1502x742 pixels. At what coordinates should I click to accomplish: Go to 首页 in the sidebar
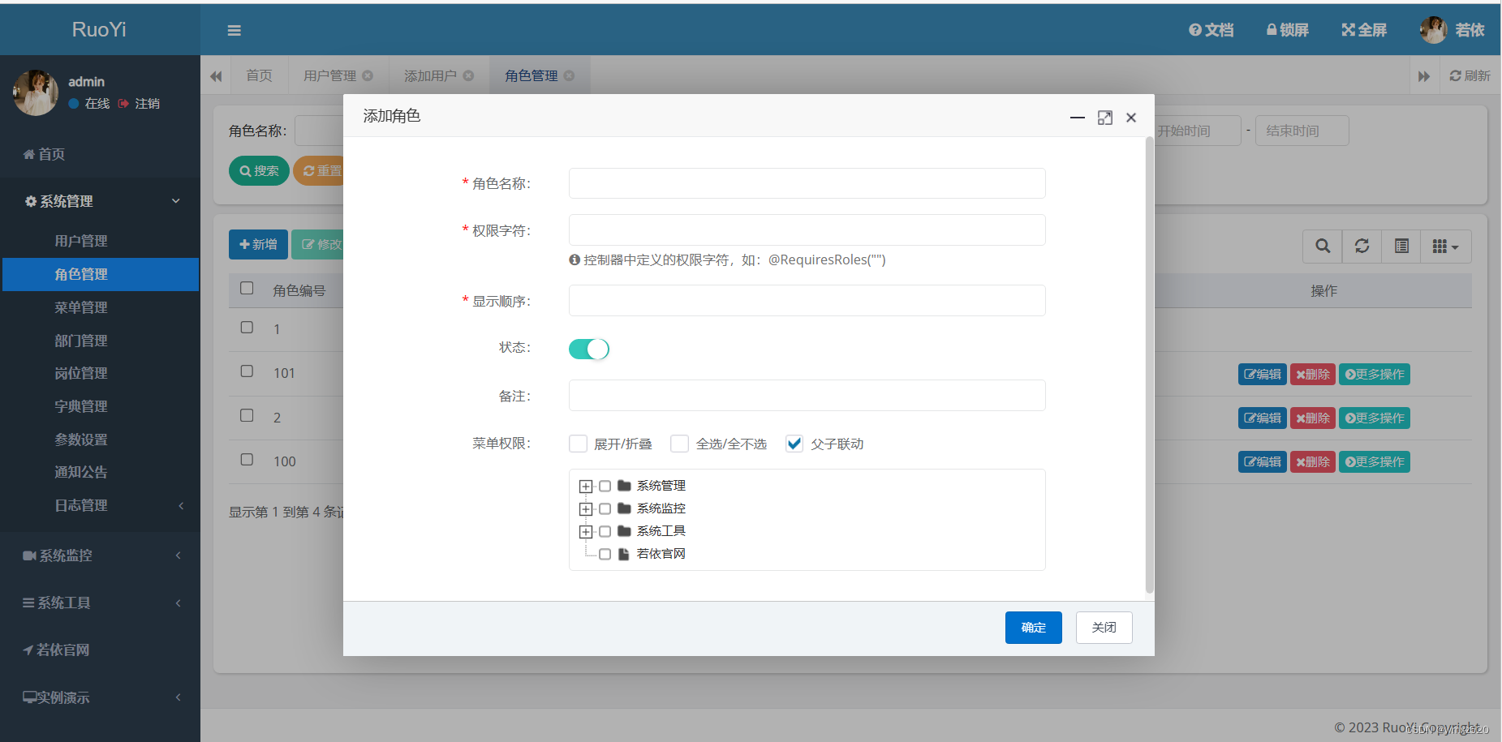(x=45, y=154)
